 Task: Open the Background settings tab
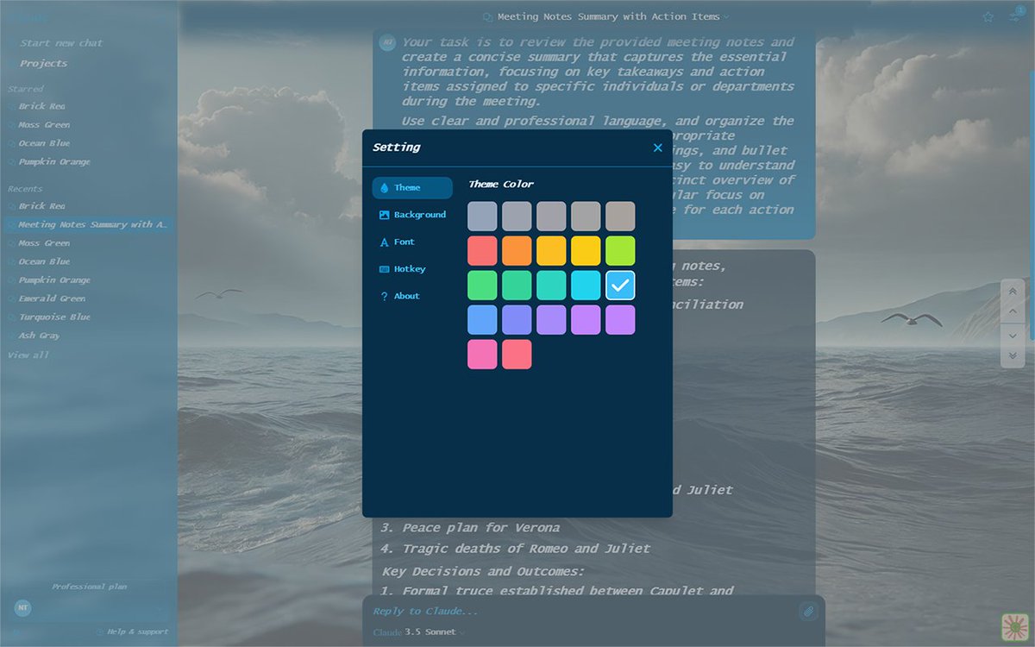(x=412, y=215)
